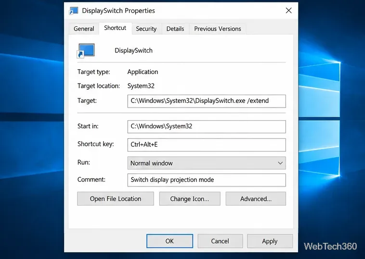Open the Advanced shortcut options
The image size is (365, 259).
[256, 199]
